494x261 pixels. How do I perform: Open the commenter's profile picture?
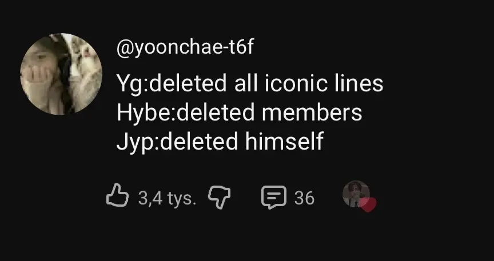click(61, 74)
